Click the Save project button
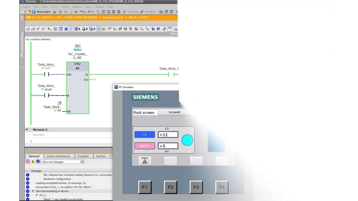Image resolution: width=358 pixels, height=201 pixels. 41,12
